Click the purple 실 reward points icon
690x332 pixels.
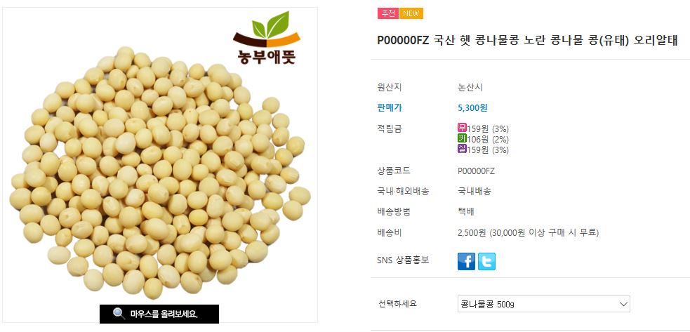tap(462, 150)
